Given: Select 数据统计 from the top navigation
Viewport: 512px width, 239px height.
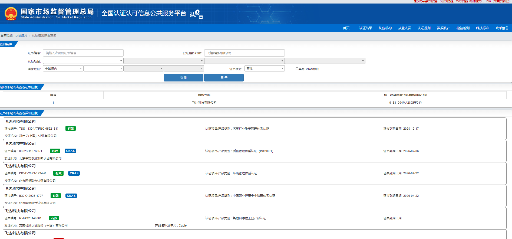Looking at the screenshot, I should (x=443, y=28).
